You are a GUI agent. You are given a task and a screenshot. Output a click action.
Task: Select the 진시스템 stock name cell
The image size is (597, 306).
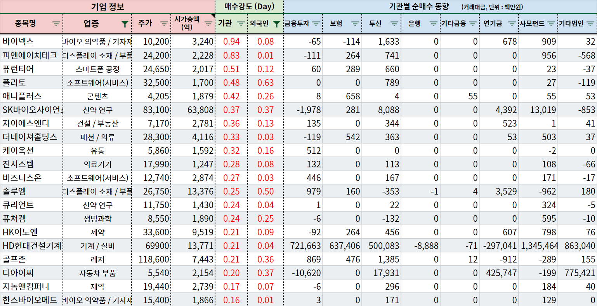tap(31, 164)
